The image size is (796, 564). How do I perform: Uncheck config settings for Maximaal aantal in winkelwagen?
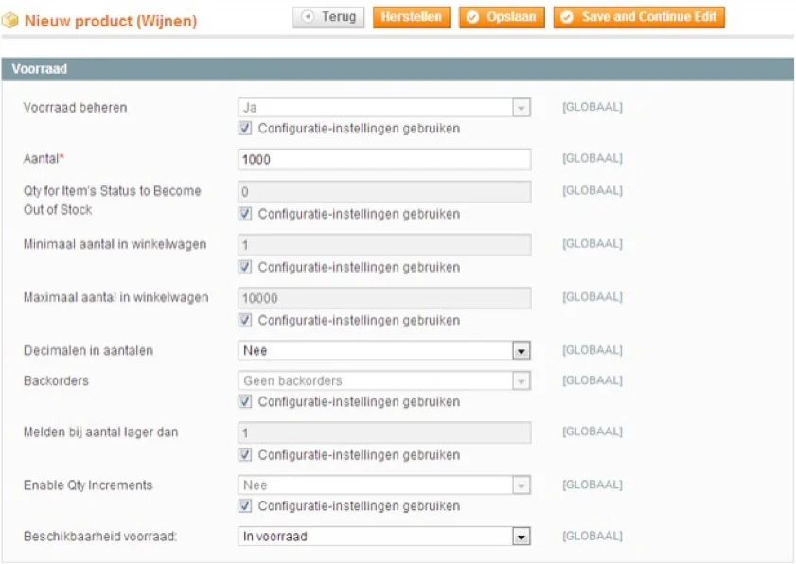point(245,320)
